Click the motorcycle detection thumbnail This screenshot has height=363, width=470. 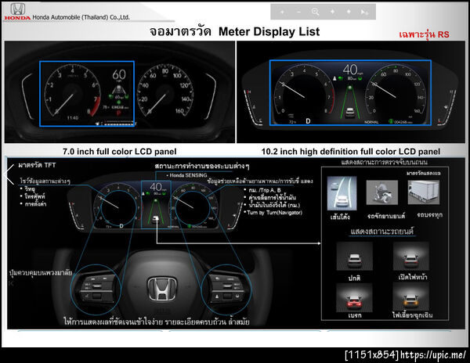(382, 192)
